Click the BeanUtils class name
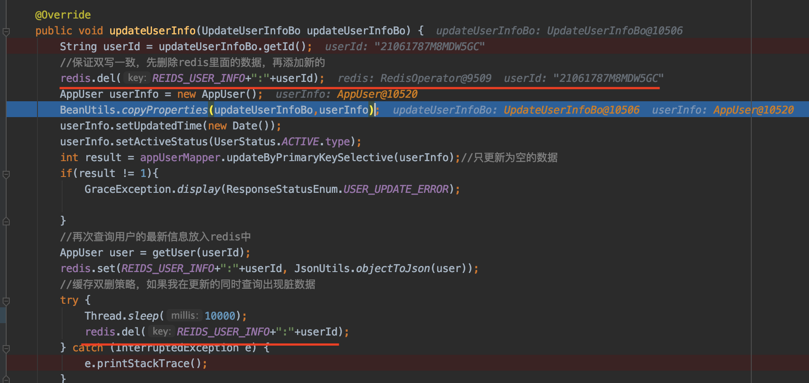The image size is (809, 383). [x=88, y=110]
